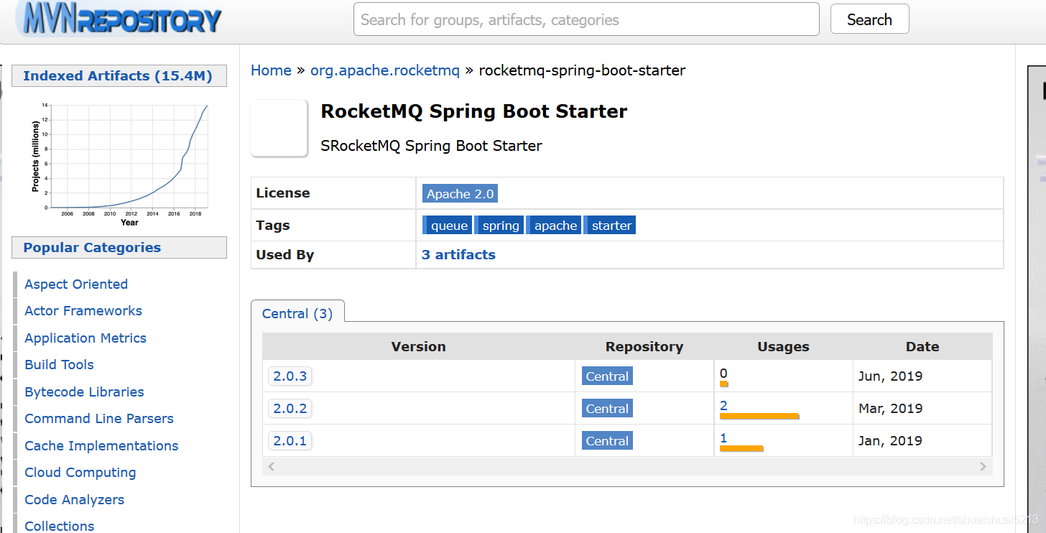Click the starter tag
Screen dimensions: 1046x533
tap(610, 225)
